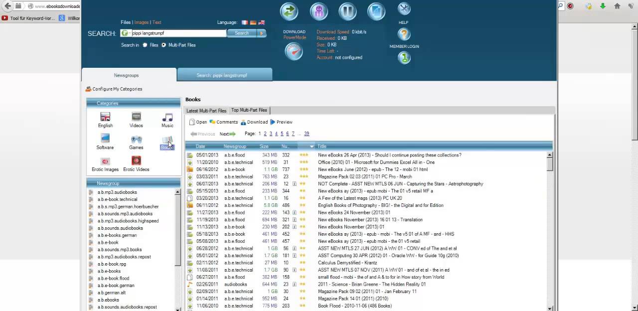638x311 pixels.
Task: Select the Multi-Part Files radio button
Action: [163, 45]
